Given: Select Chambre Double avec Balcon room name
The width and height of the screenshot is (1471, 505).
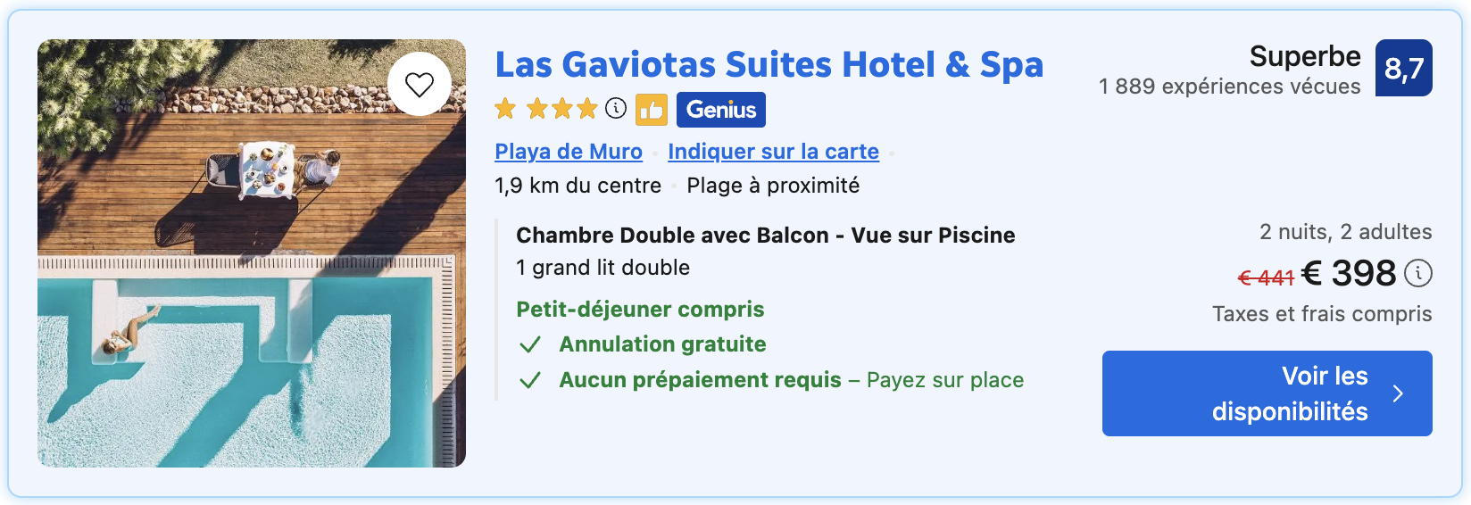Looking at the screenshot, I should click(765, 236).
